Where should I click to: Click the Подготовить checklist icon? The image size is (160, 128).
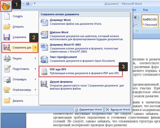pos(7,69)
